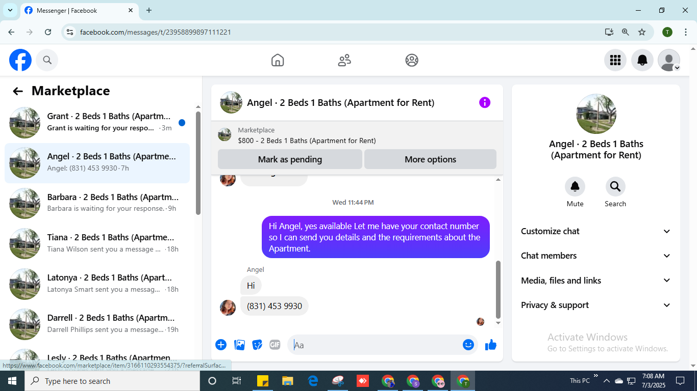Screen dimensions: 697x391
Task: Select the Messenger | Facebook tab
Action: [x=79, y=10]
